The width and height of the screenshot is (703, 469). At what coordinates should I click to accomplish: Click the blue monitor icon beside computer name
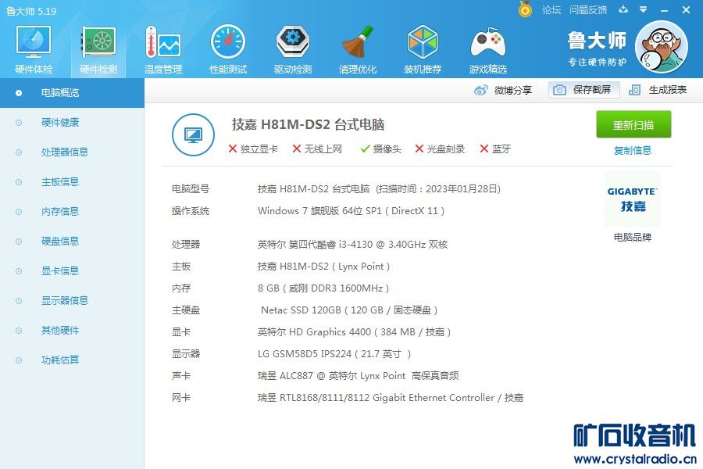(193, 134)
